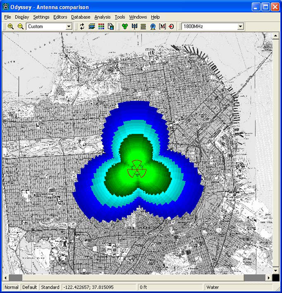
Task: Click the stacked layers toolbar icon
Action: pyautogui.click(x=92, y=27)
